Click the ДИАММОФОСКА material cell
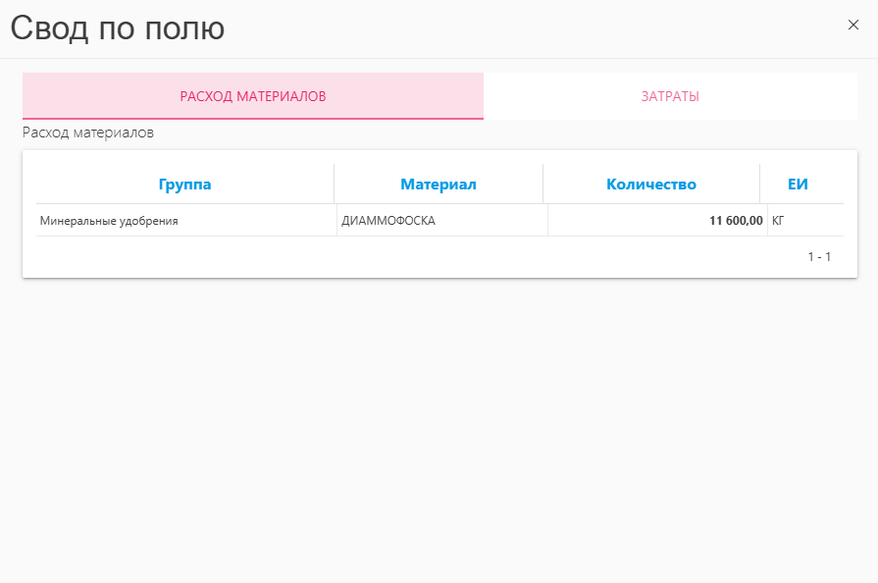Screen dimensions: 878x583 click(388, 221)
